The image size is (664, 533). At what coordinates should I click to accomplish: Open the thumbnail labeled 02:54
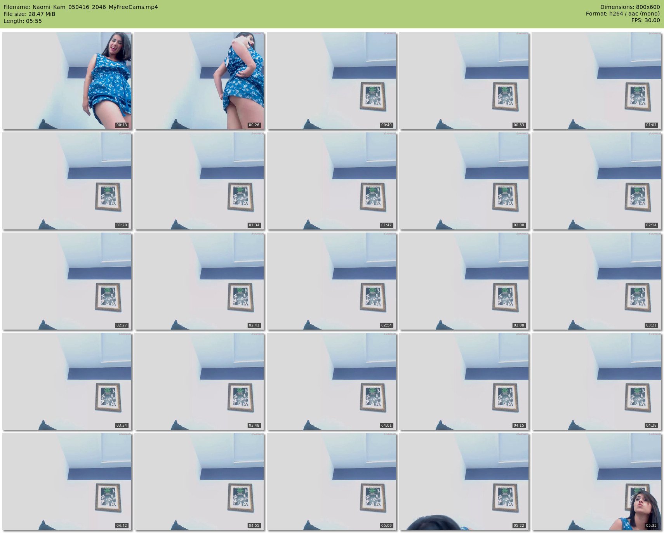tap(332, 281)
